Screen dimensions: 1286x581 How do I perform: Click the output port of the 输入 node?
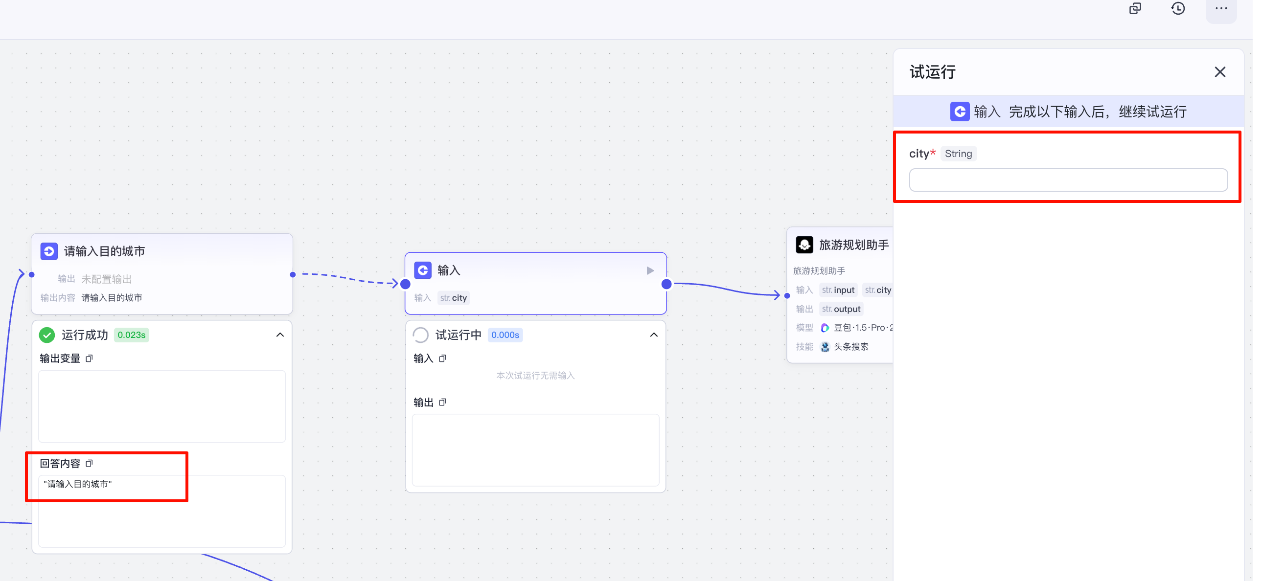[x=666, y=284]
